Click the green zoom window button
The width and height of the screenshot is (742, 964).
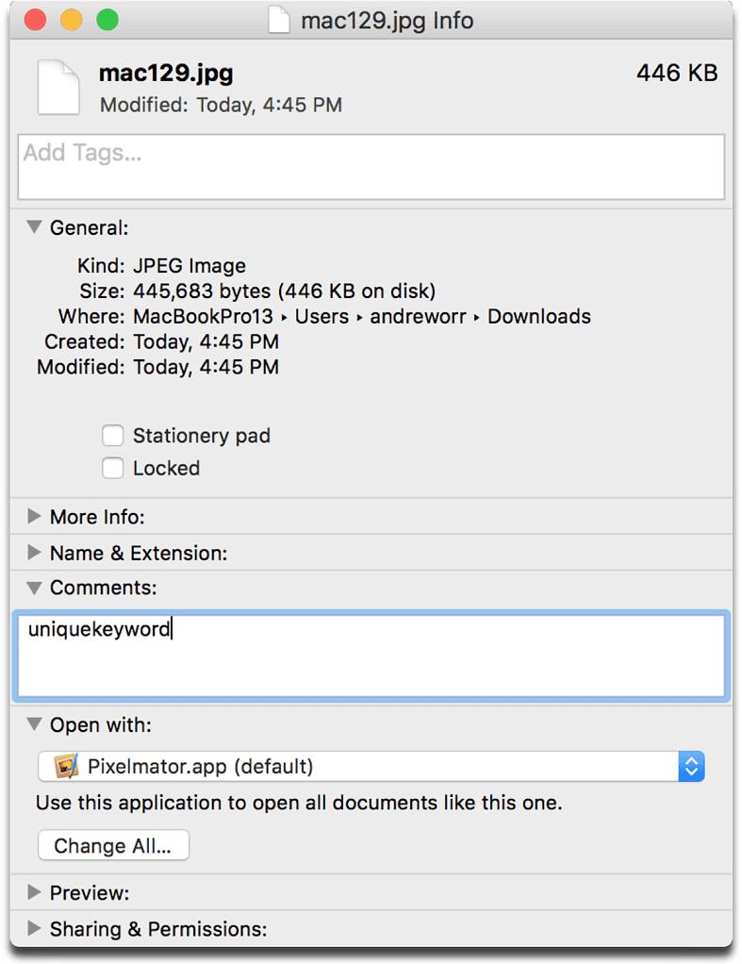click(107, 20)
